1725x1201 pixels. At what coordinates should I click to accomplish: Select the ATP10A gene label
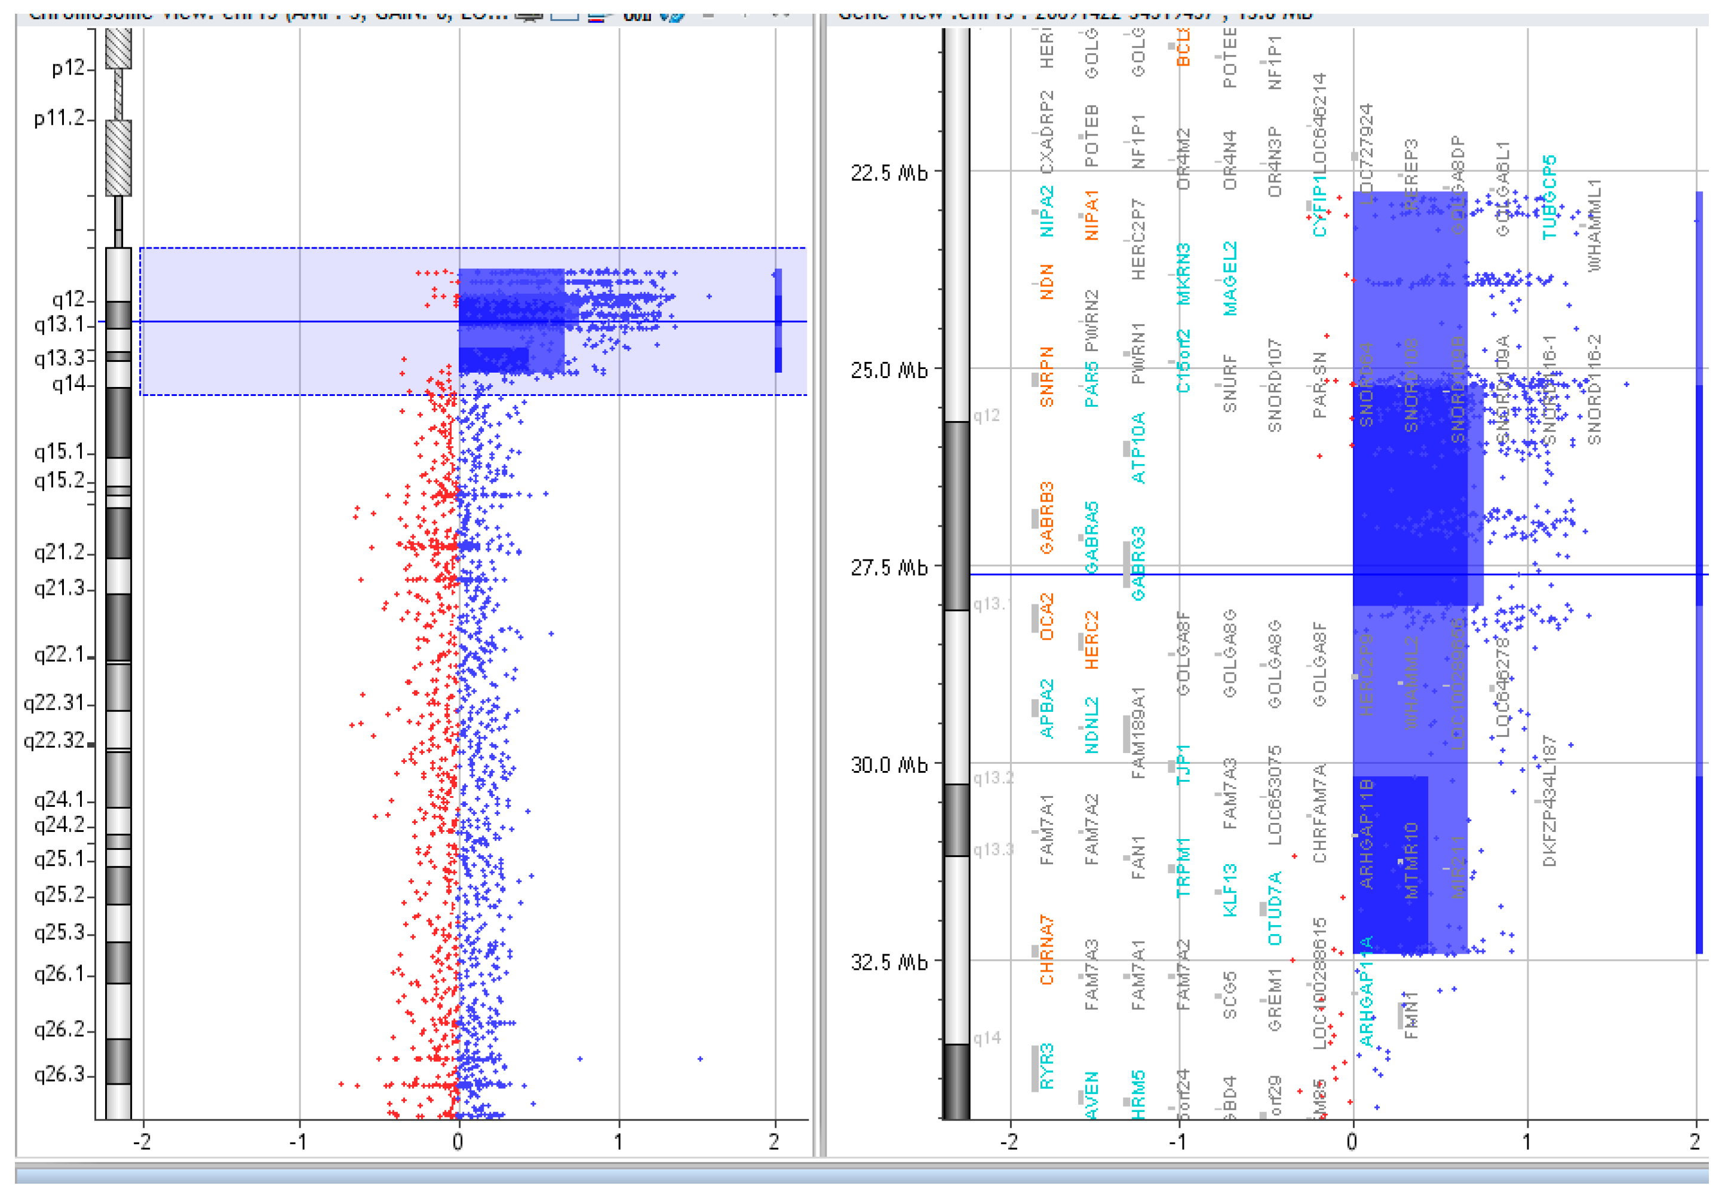1137,448
